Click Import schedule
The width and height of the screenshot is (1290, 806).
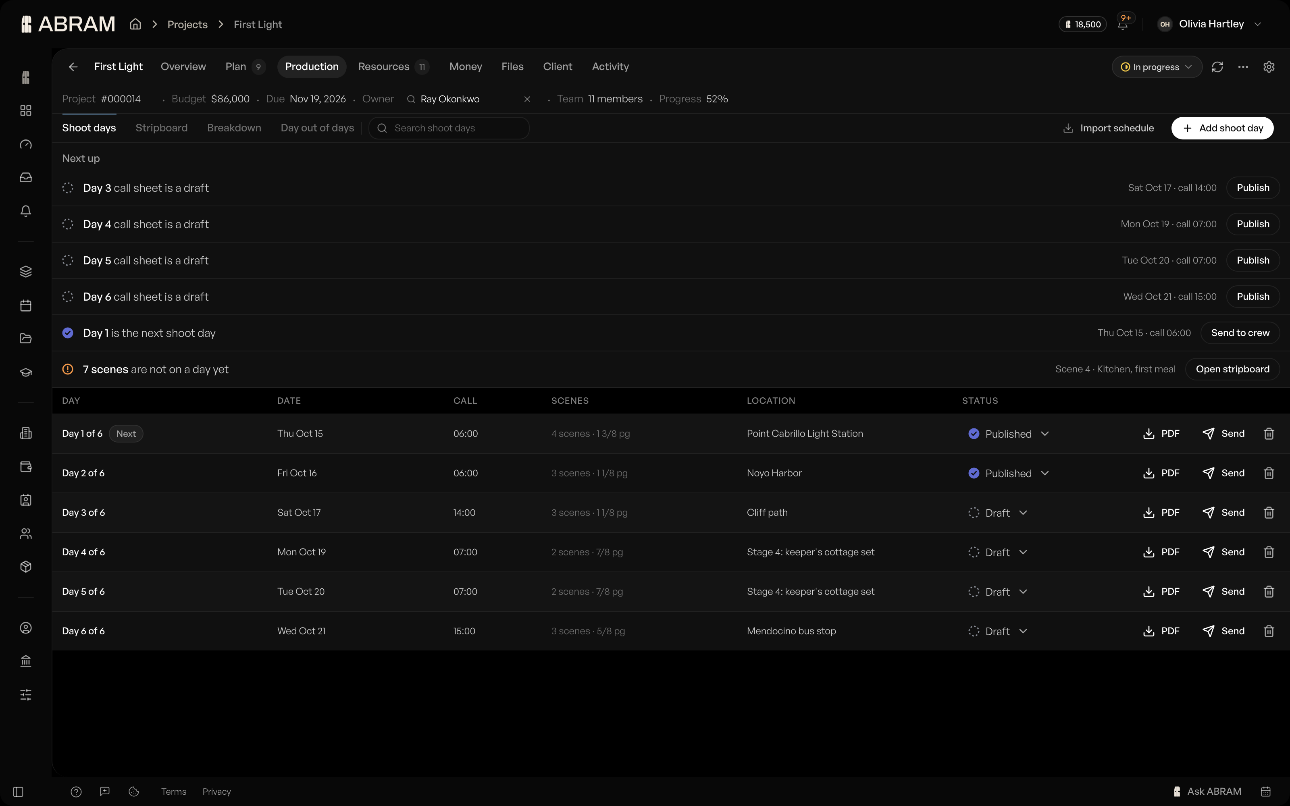click(1109, 128)
